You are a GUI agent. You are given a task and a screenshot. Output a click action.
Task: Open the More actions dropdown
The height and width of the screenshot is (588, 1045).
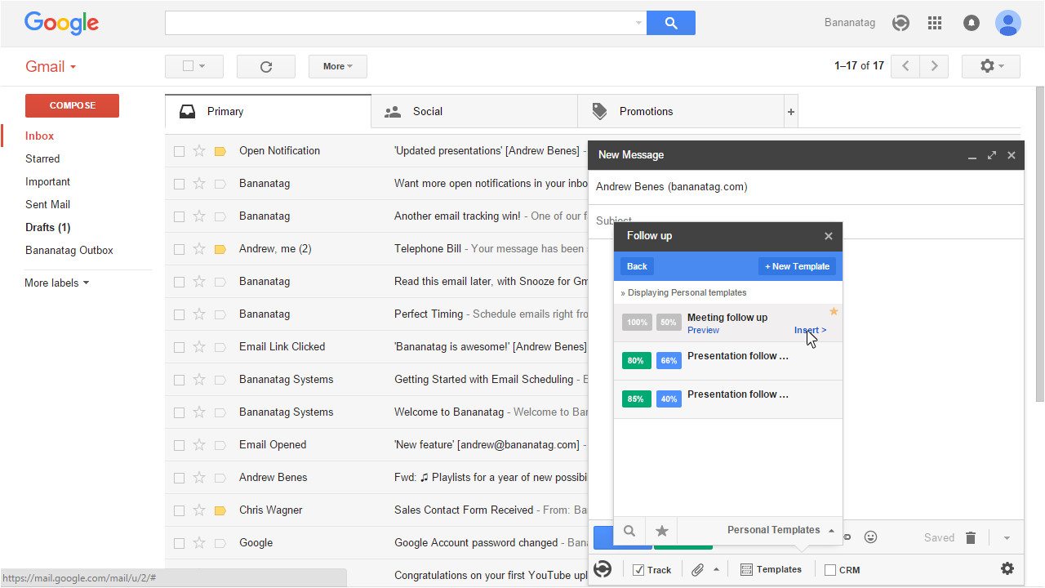pos(338,66)
